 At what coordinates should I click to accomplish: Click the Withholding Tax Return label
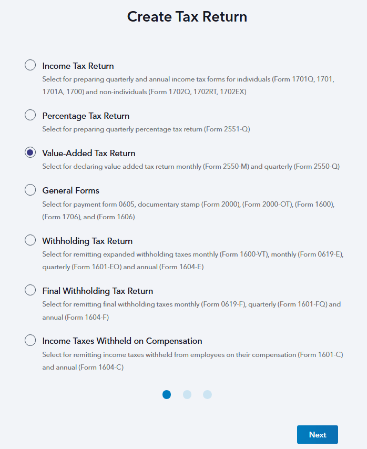[87, 241]
